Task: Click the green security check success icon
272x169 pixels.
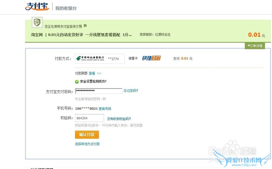Action: click(x=77, y=82)
